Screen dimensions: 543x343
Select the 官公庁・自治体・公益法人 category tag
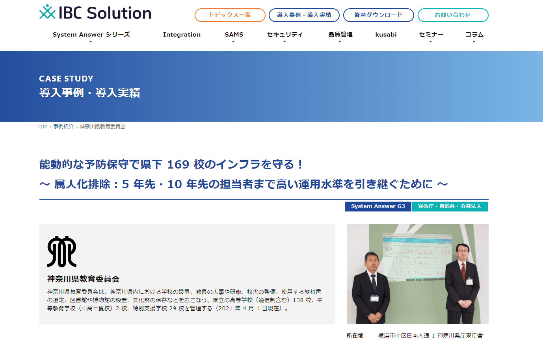coord(450,206)
